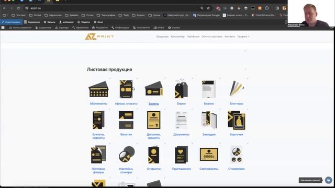Screen dimensions: 335x188
Task: Click the VK chat widget icon
Action: [x=328, y=180]
